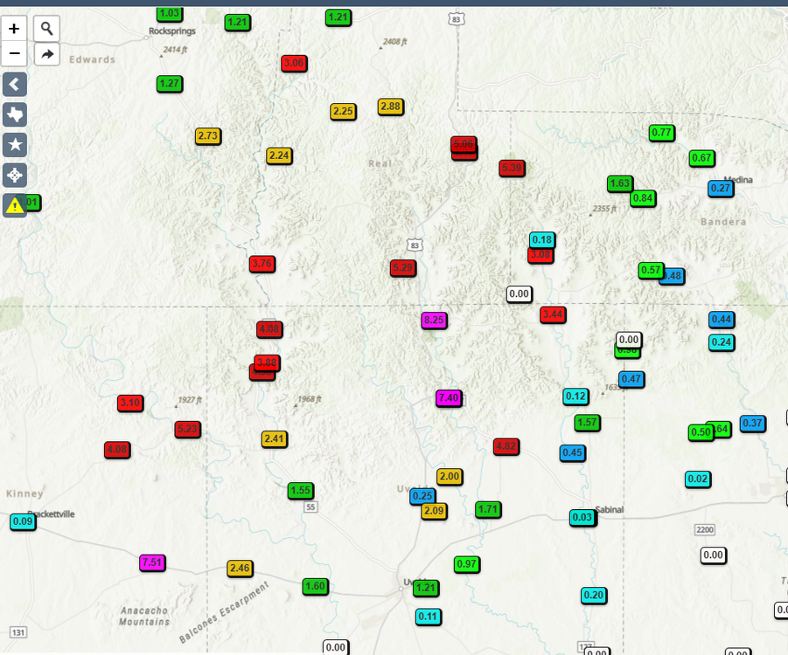Viewport: 788px width, 655px height.
Task: Open the yellow warning alerts icon
Action: [15, 205]
